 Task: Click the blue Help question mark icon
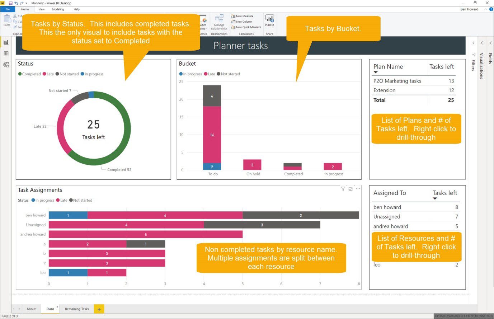(491, 9)
